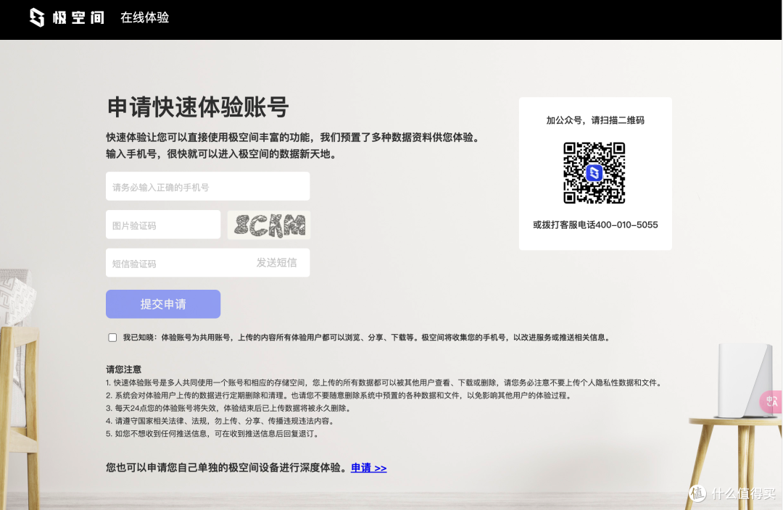Focus the phone number input field

click(208, 187)
